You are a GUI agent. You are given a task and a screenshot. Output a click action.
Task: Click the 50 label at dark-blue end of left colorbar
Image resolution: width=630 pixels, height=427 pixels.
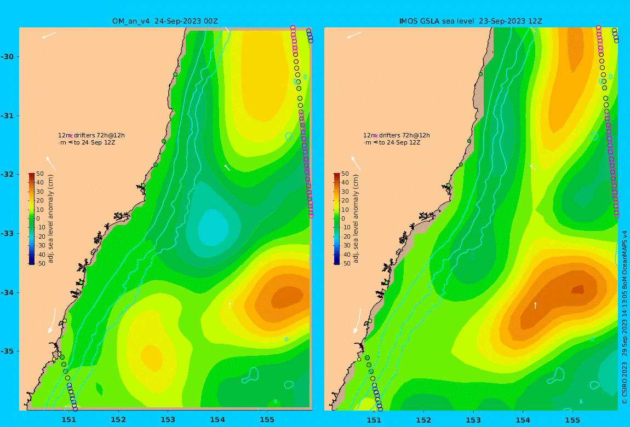pos(42,263)
